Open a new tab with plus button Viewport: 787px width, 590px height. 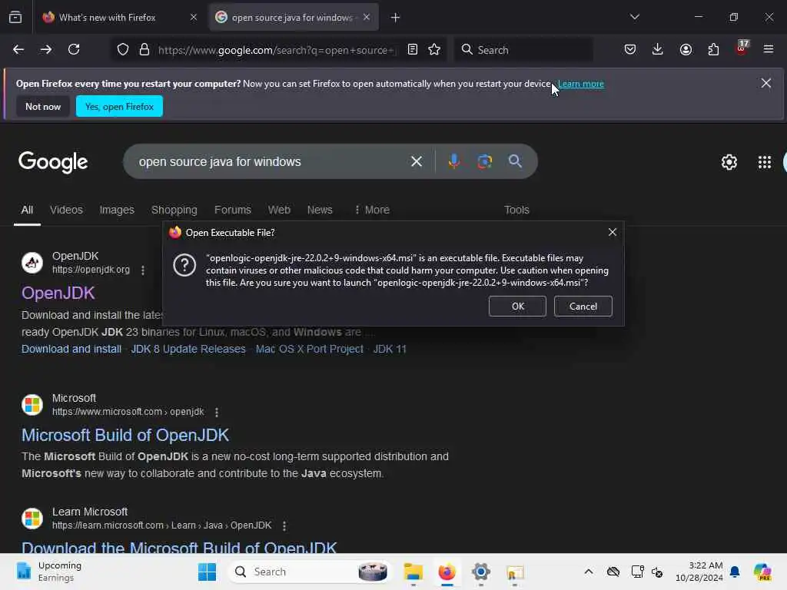[396, 18]
